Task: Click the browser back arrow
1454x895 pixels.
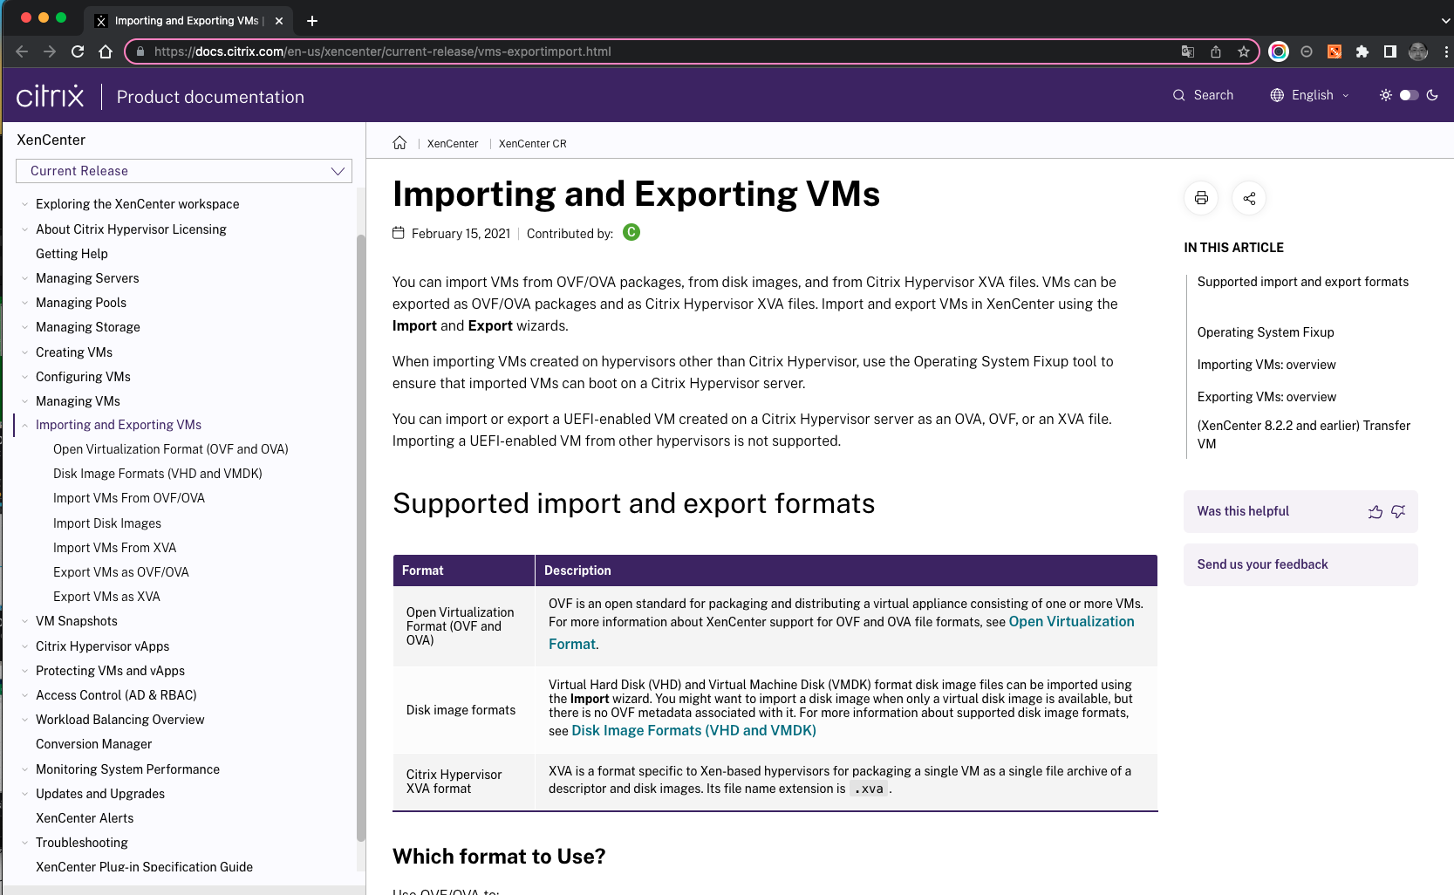Action: pyautogui.click(x=22, y=51)
